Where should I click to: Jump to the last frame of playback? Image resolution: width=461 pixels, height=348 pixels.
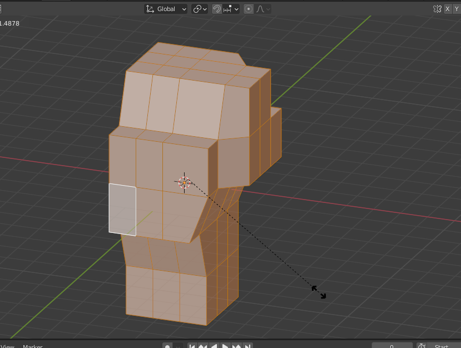tap(247, 346)
